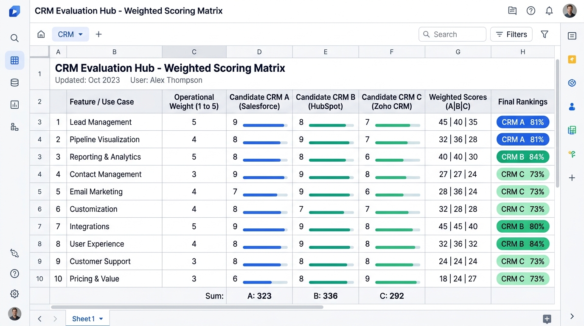Open the yellow notes icon in right panel

tap(572, 59)
